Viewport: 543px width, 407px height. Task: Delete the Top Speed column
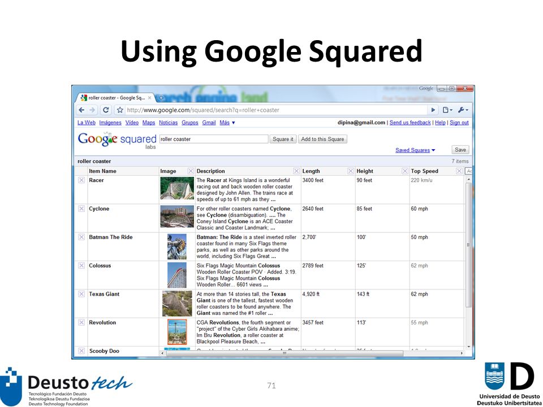[x=459, y=171]
